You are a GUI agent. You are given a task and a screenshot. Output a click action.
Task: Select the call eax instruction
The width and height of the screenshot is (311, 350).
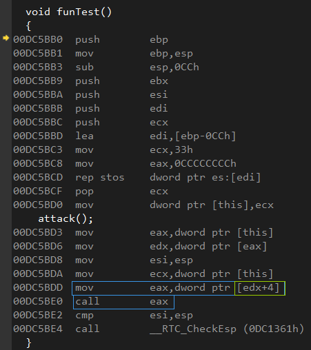pos(123,302)
